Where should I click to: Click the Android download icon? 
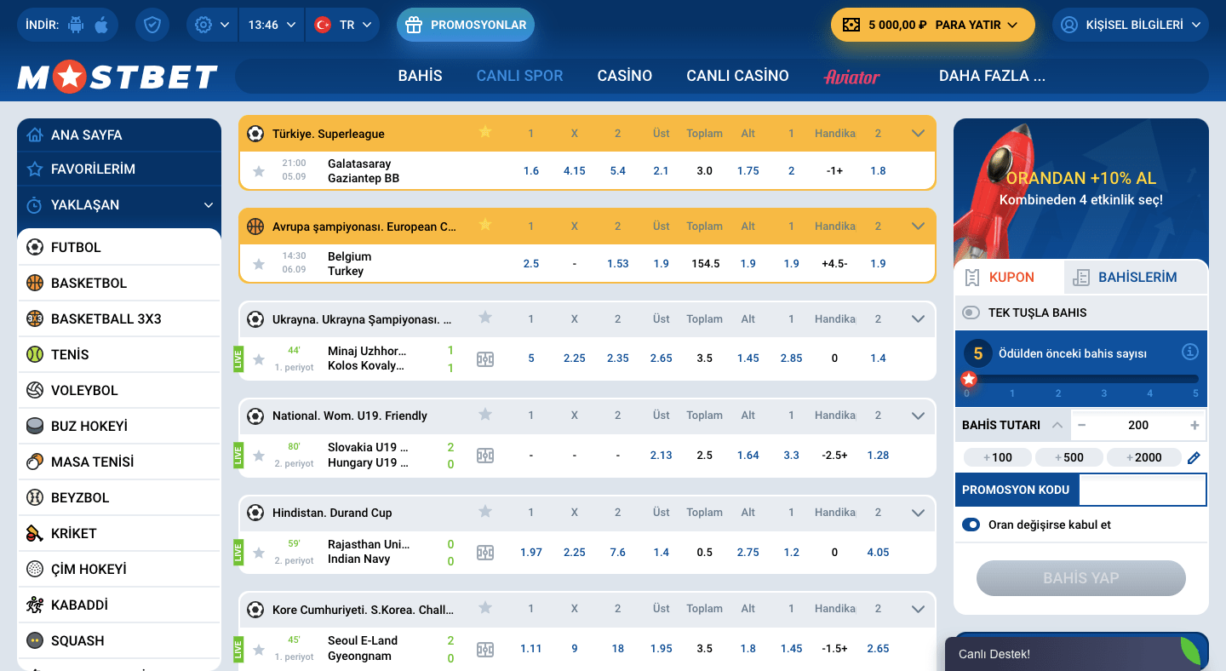77,25
